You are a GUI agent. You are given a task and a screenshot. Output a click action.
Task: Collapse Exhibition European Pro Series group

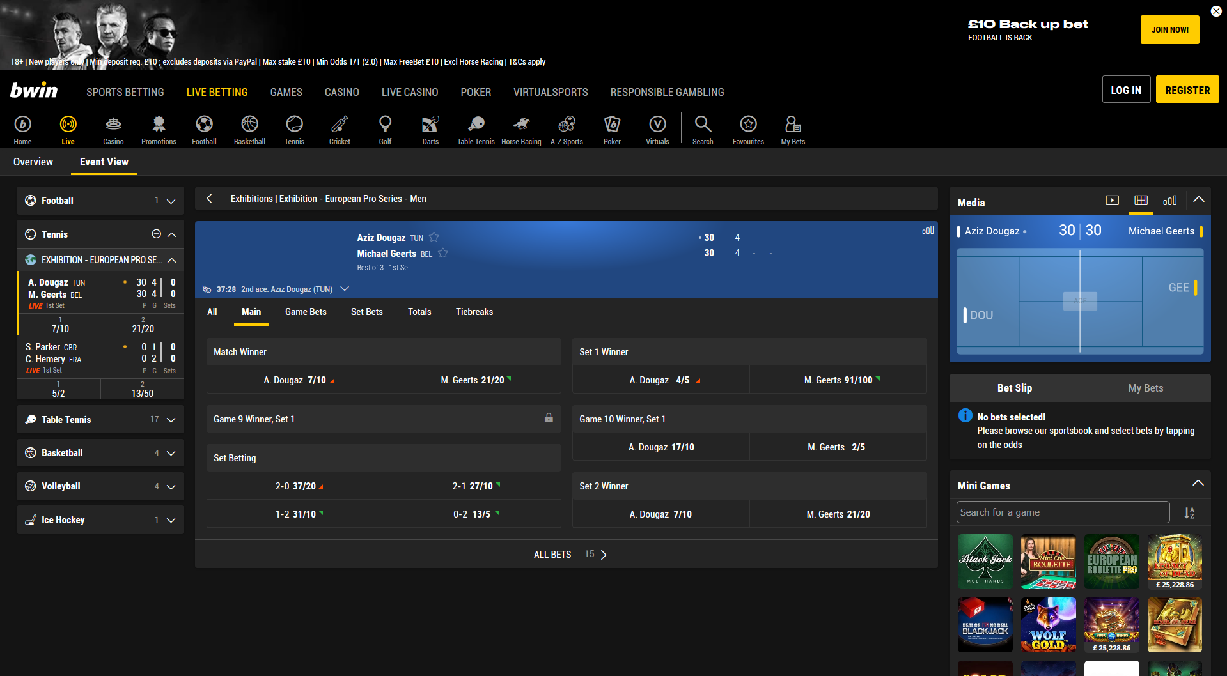click(172, 260)
